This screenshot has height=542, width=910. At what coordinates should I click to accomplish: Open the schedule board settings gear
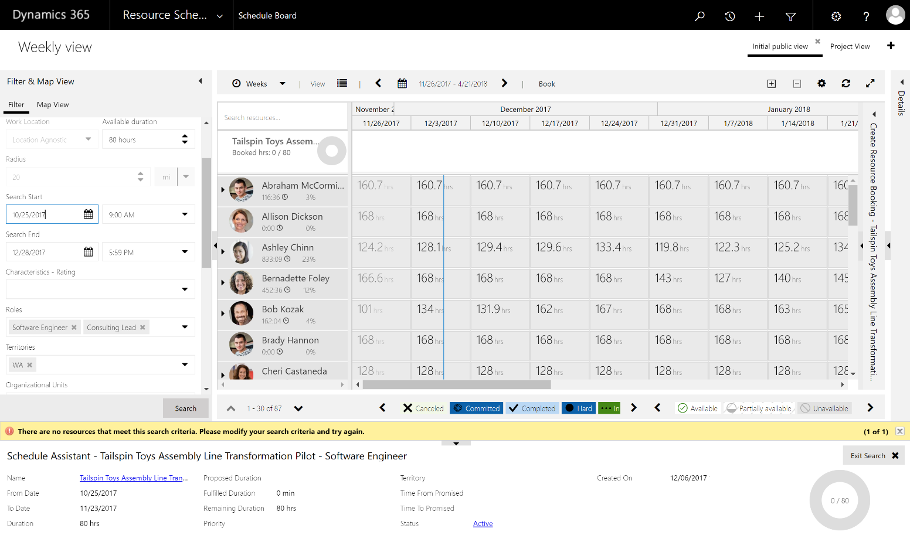(x=821, y=84)
